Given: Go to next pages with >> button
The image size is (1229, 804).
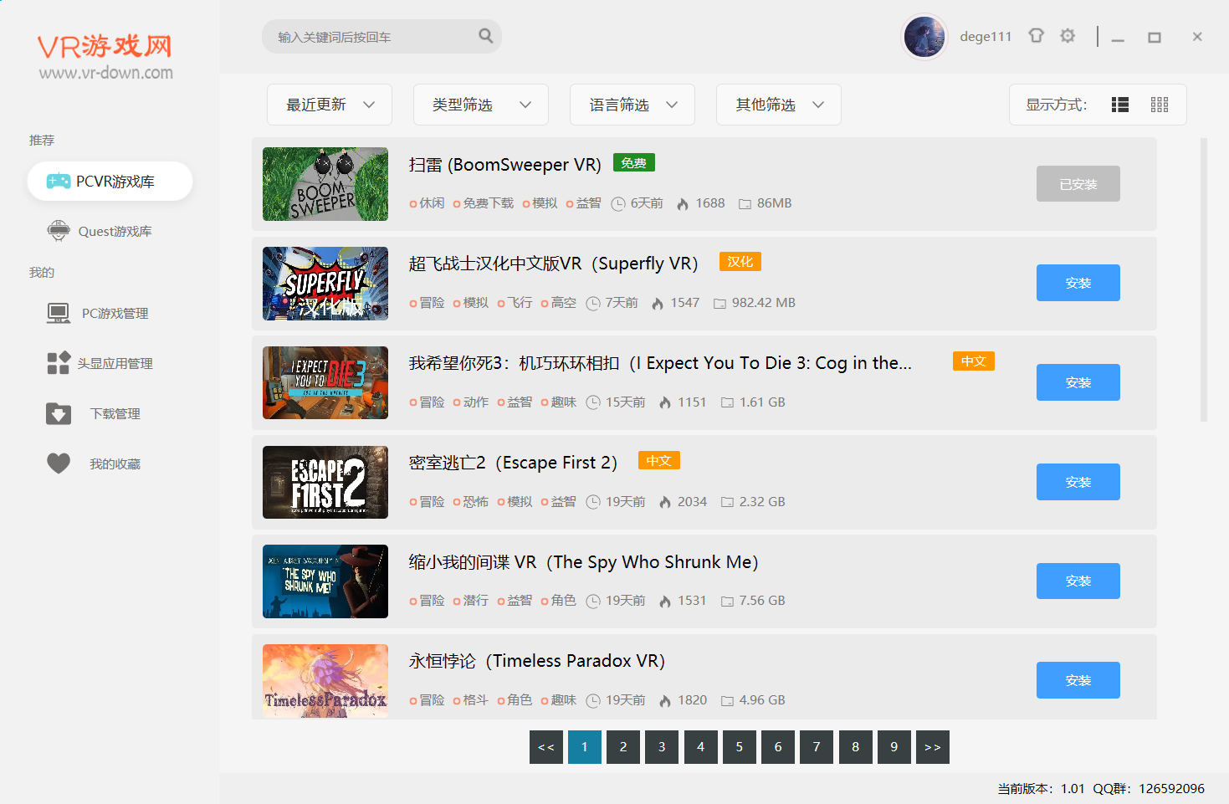Looking at the screenshot, I should 933,747.
